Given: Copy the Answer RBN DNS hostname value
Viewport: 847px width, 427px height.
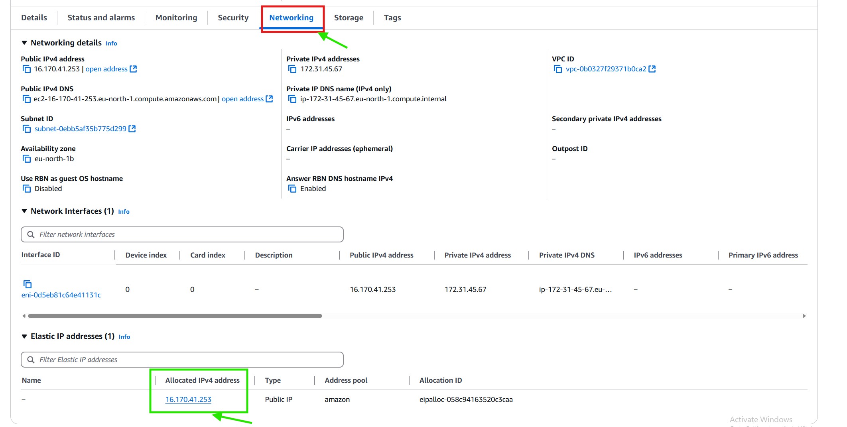Looking at the screenshot, I should (292, 189).
